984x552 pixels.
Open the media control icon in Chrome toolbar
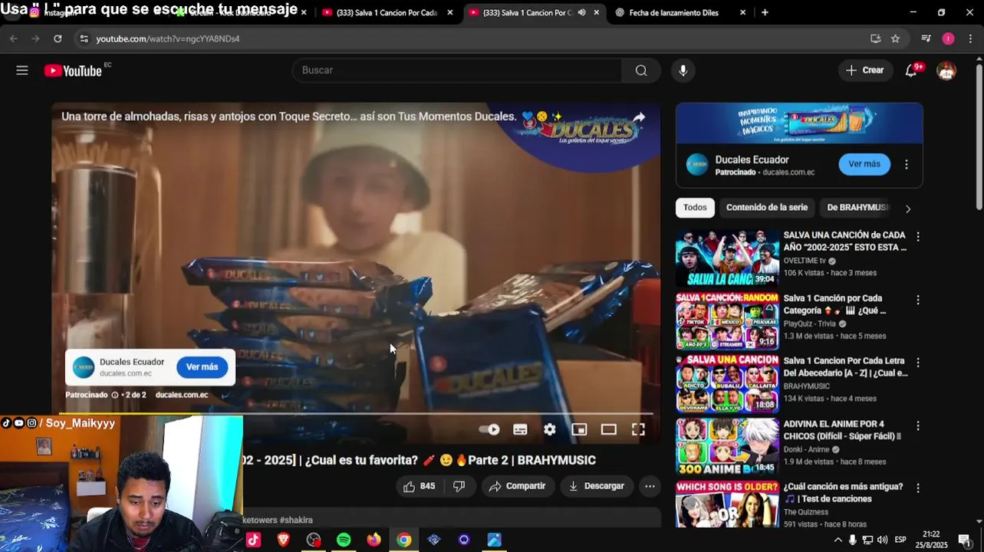pos(926,38)
